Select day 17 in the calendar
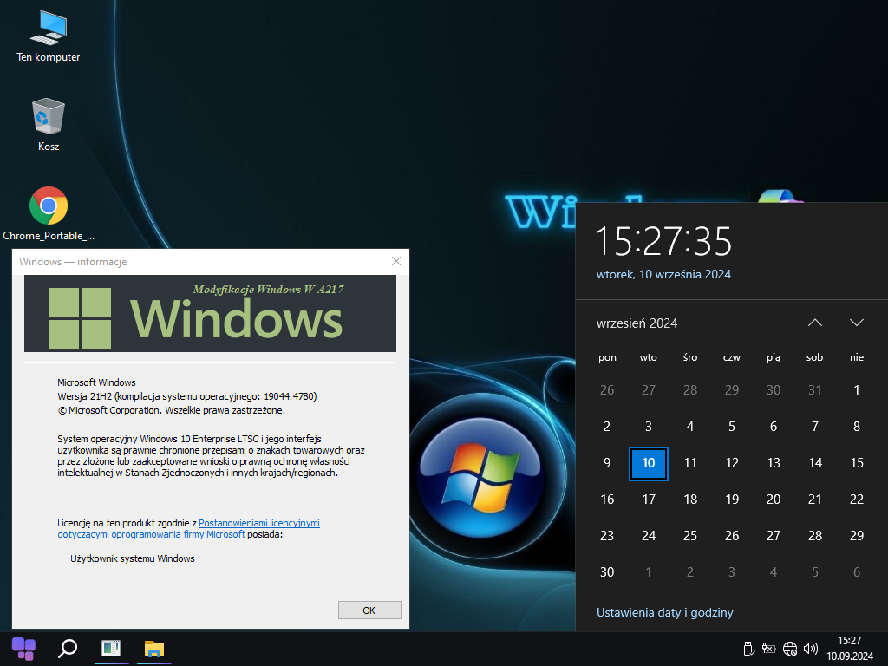Screen dimensions: 888x666 pos(648,499)
